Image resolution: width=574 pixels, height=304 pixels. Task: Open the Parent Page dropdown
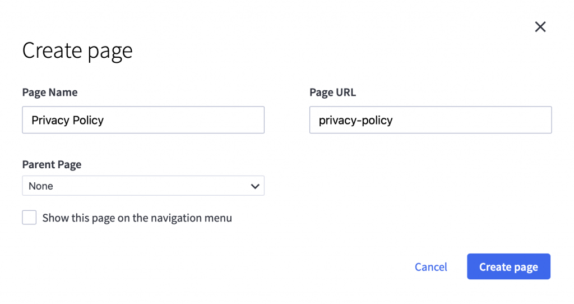click(143, 186)
